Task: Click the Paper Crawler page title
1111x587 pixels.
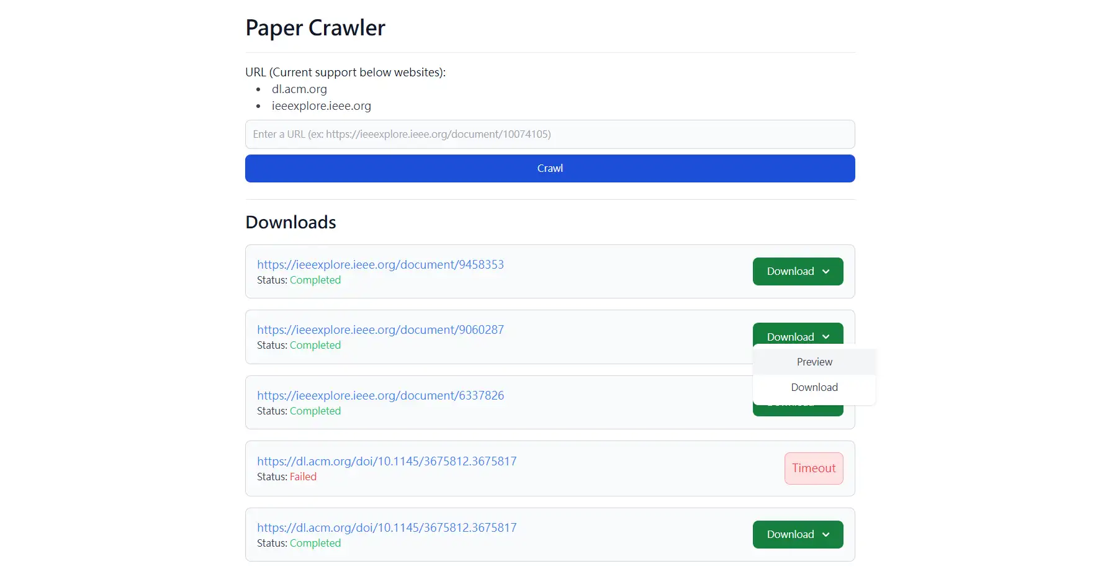Action: (x=315, y=29)
